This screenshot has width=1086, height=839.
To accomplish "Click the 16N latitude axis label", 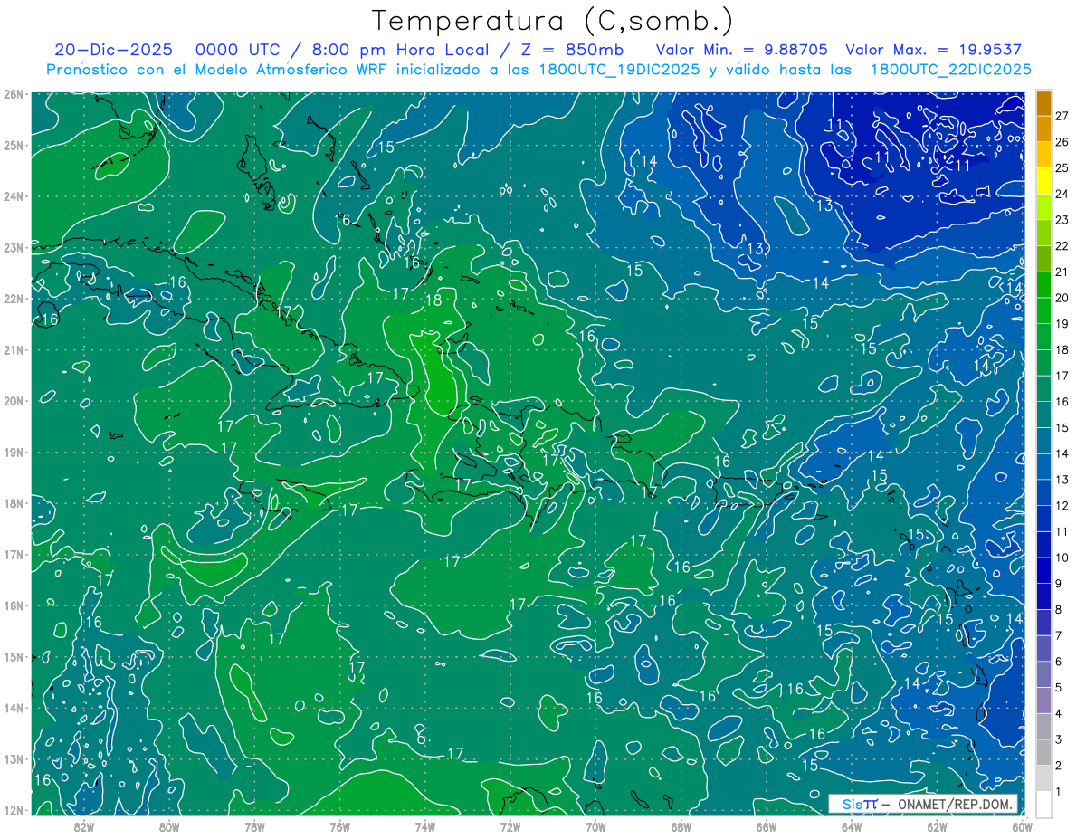I will pos(14,605).
